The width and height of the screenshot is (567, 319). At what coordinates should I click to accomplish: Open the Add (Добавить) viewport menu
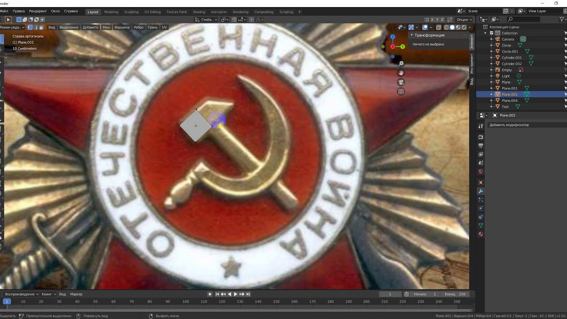tap(90, 27)
